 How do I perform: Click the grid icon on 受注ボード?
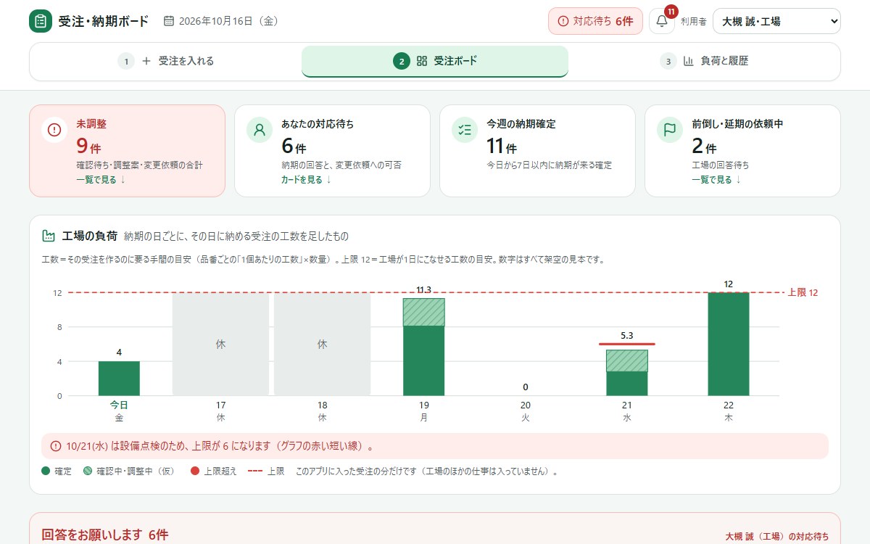tap(422, 61)
